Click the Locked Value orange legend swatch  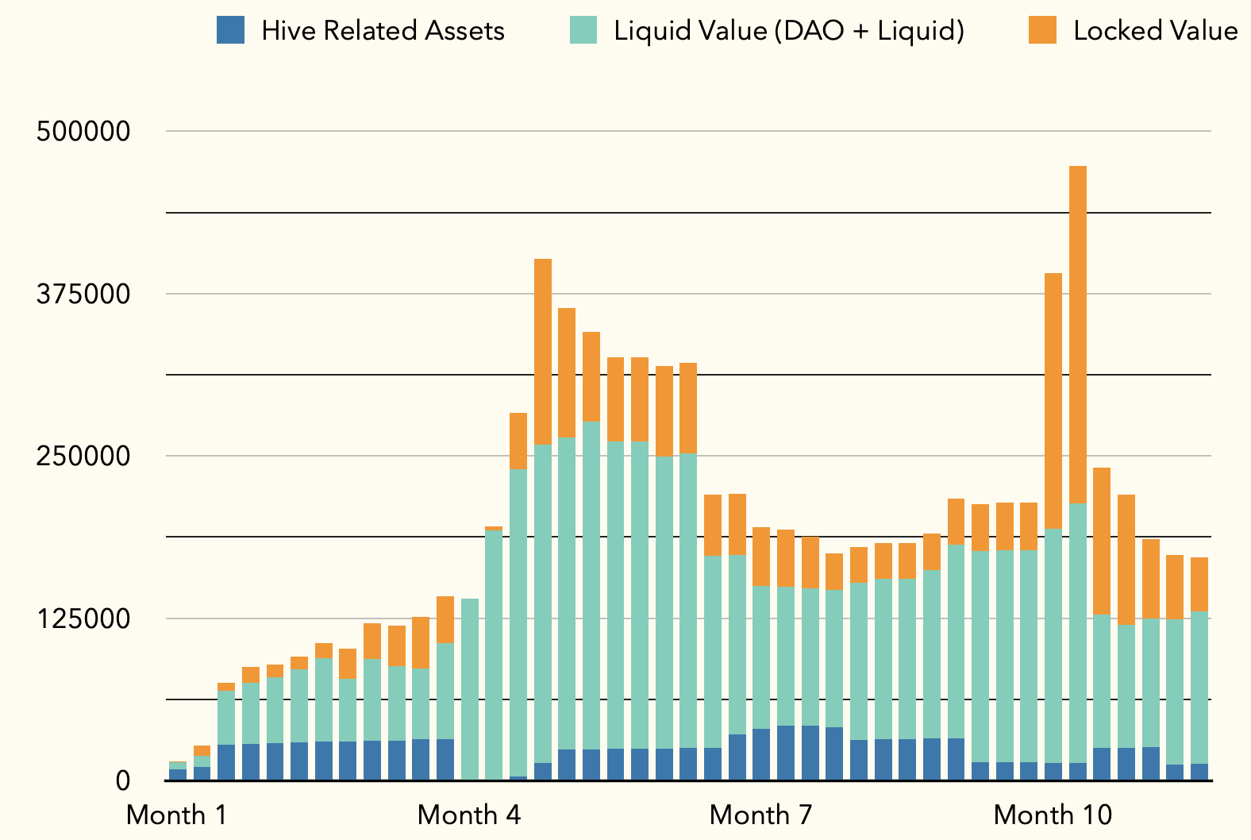click(1042, 30)
